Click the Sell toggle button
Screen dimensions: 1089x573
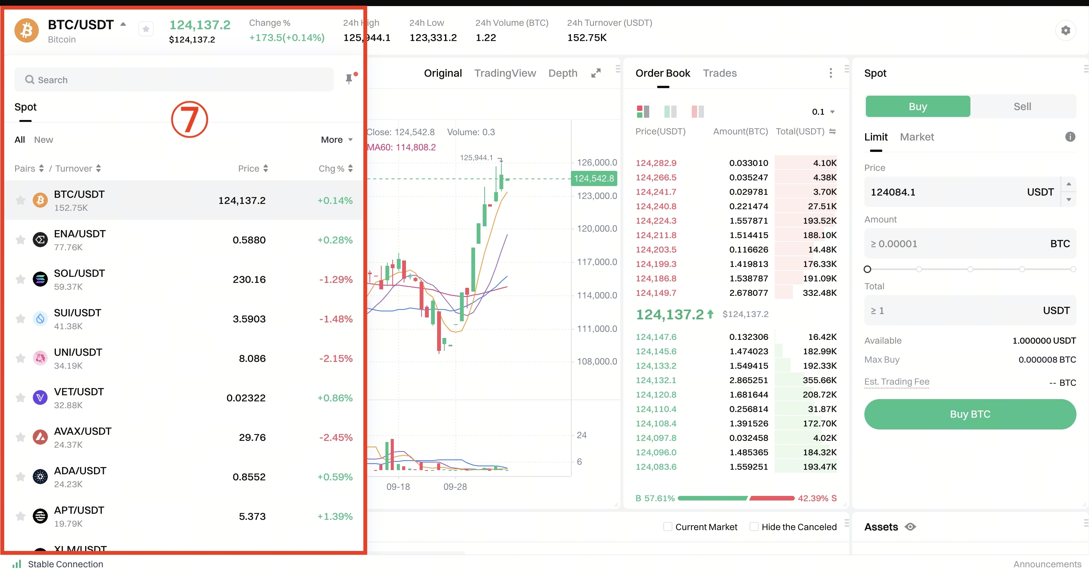coord(1022,106)
